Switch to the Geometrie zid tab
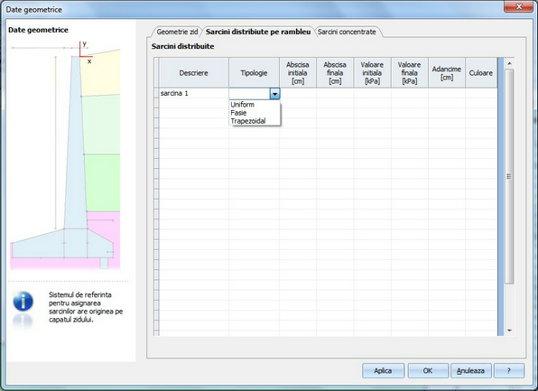This screenshot has height=391, width=538. 177,32
